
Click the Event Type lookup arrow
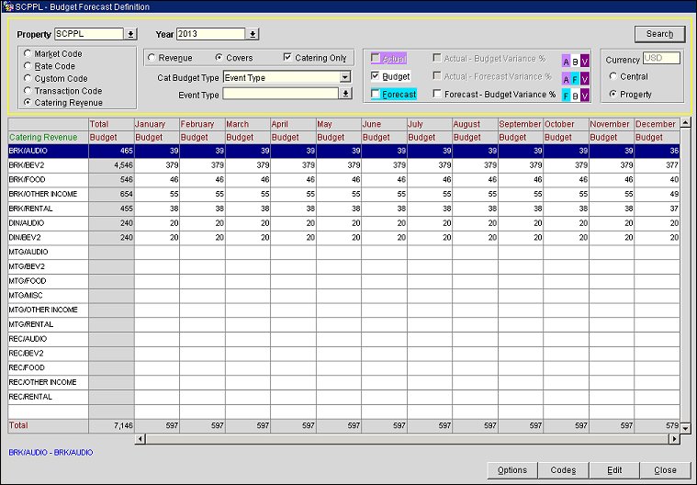click(346, 93)
